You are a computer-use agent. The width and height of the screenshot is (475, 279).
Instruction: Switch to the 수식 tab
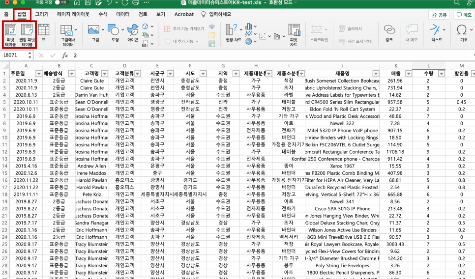(x=103, y=14)
